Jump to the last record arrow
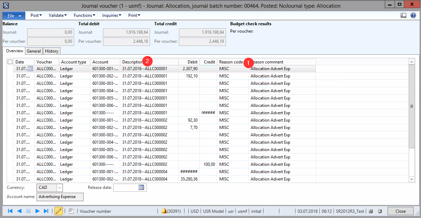 tap(46, 211)
